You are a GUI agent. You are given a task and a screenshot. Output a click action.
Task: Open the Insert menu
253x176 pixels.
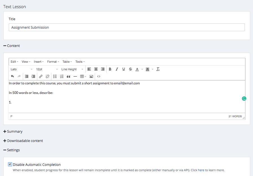[39, 62]
